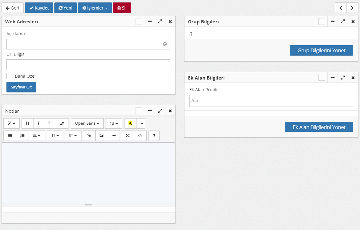Click the Url Bilgisi input field
360x230 pixels.
pyautogui.click(x=88, y=65)
